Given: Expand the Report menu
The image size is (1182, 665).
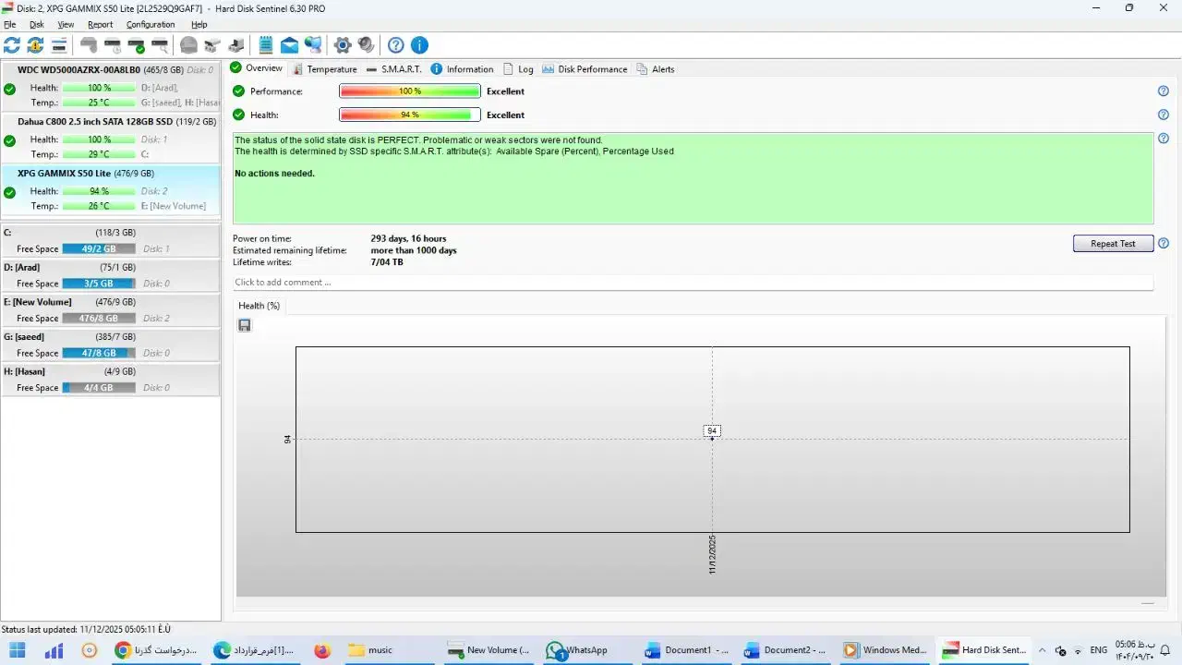Looking at the screenshot, I should point(100,25).
